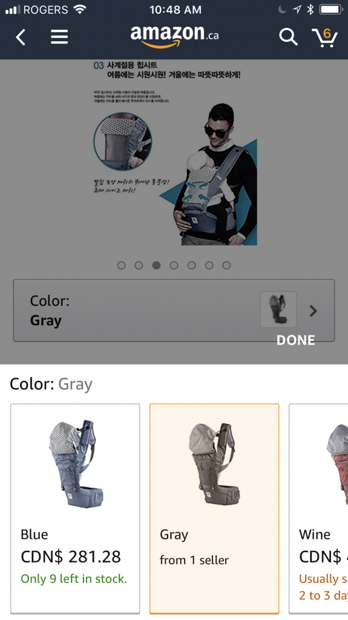Tap the back arrow icon

tap(21, 38)
